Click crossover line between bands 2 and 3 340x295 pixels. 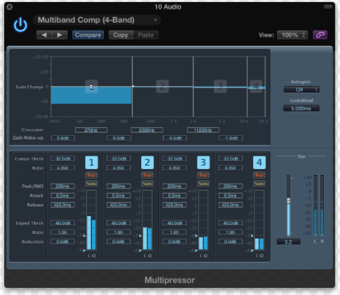pyautogui.click(x=194, y=87)
